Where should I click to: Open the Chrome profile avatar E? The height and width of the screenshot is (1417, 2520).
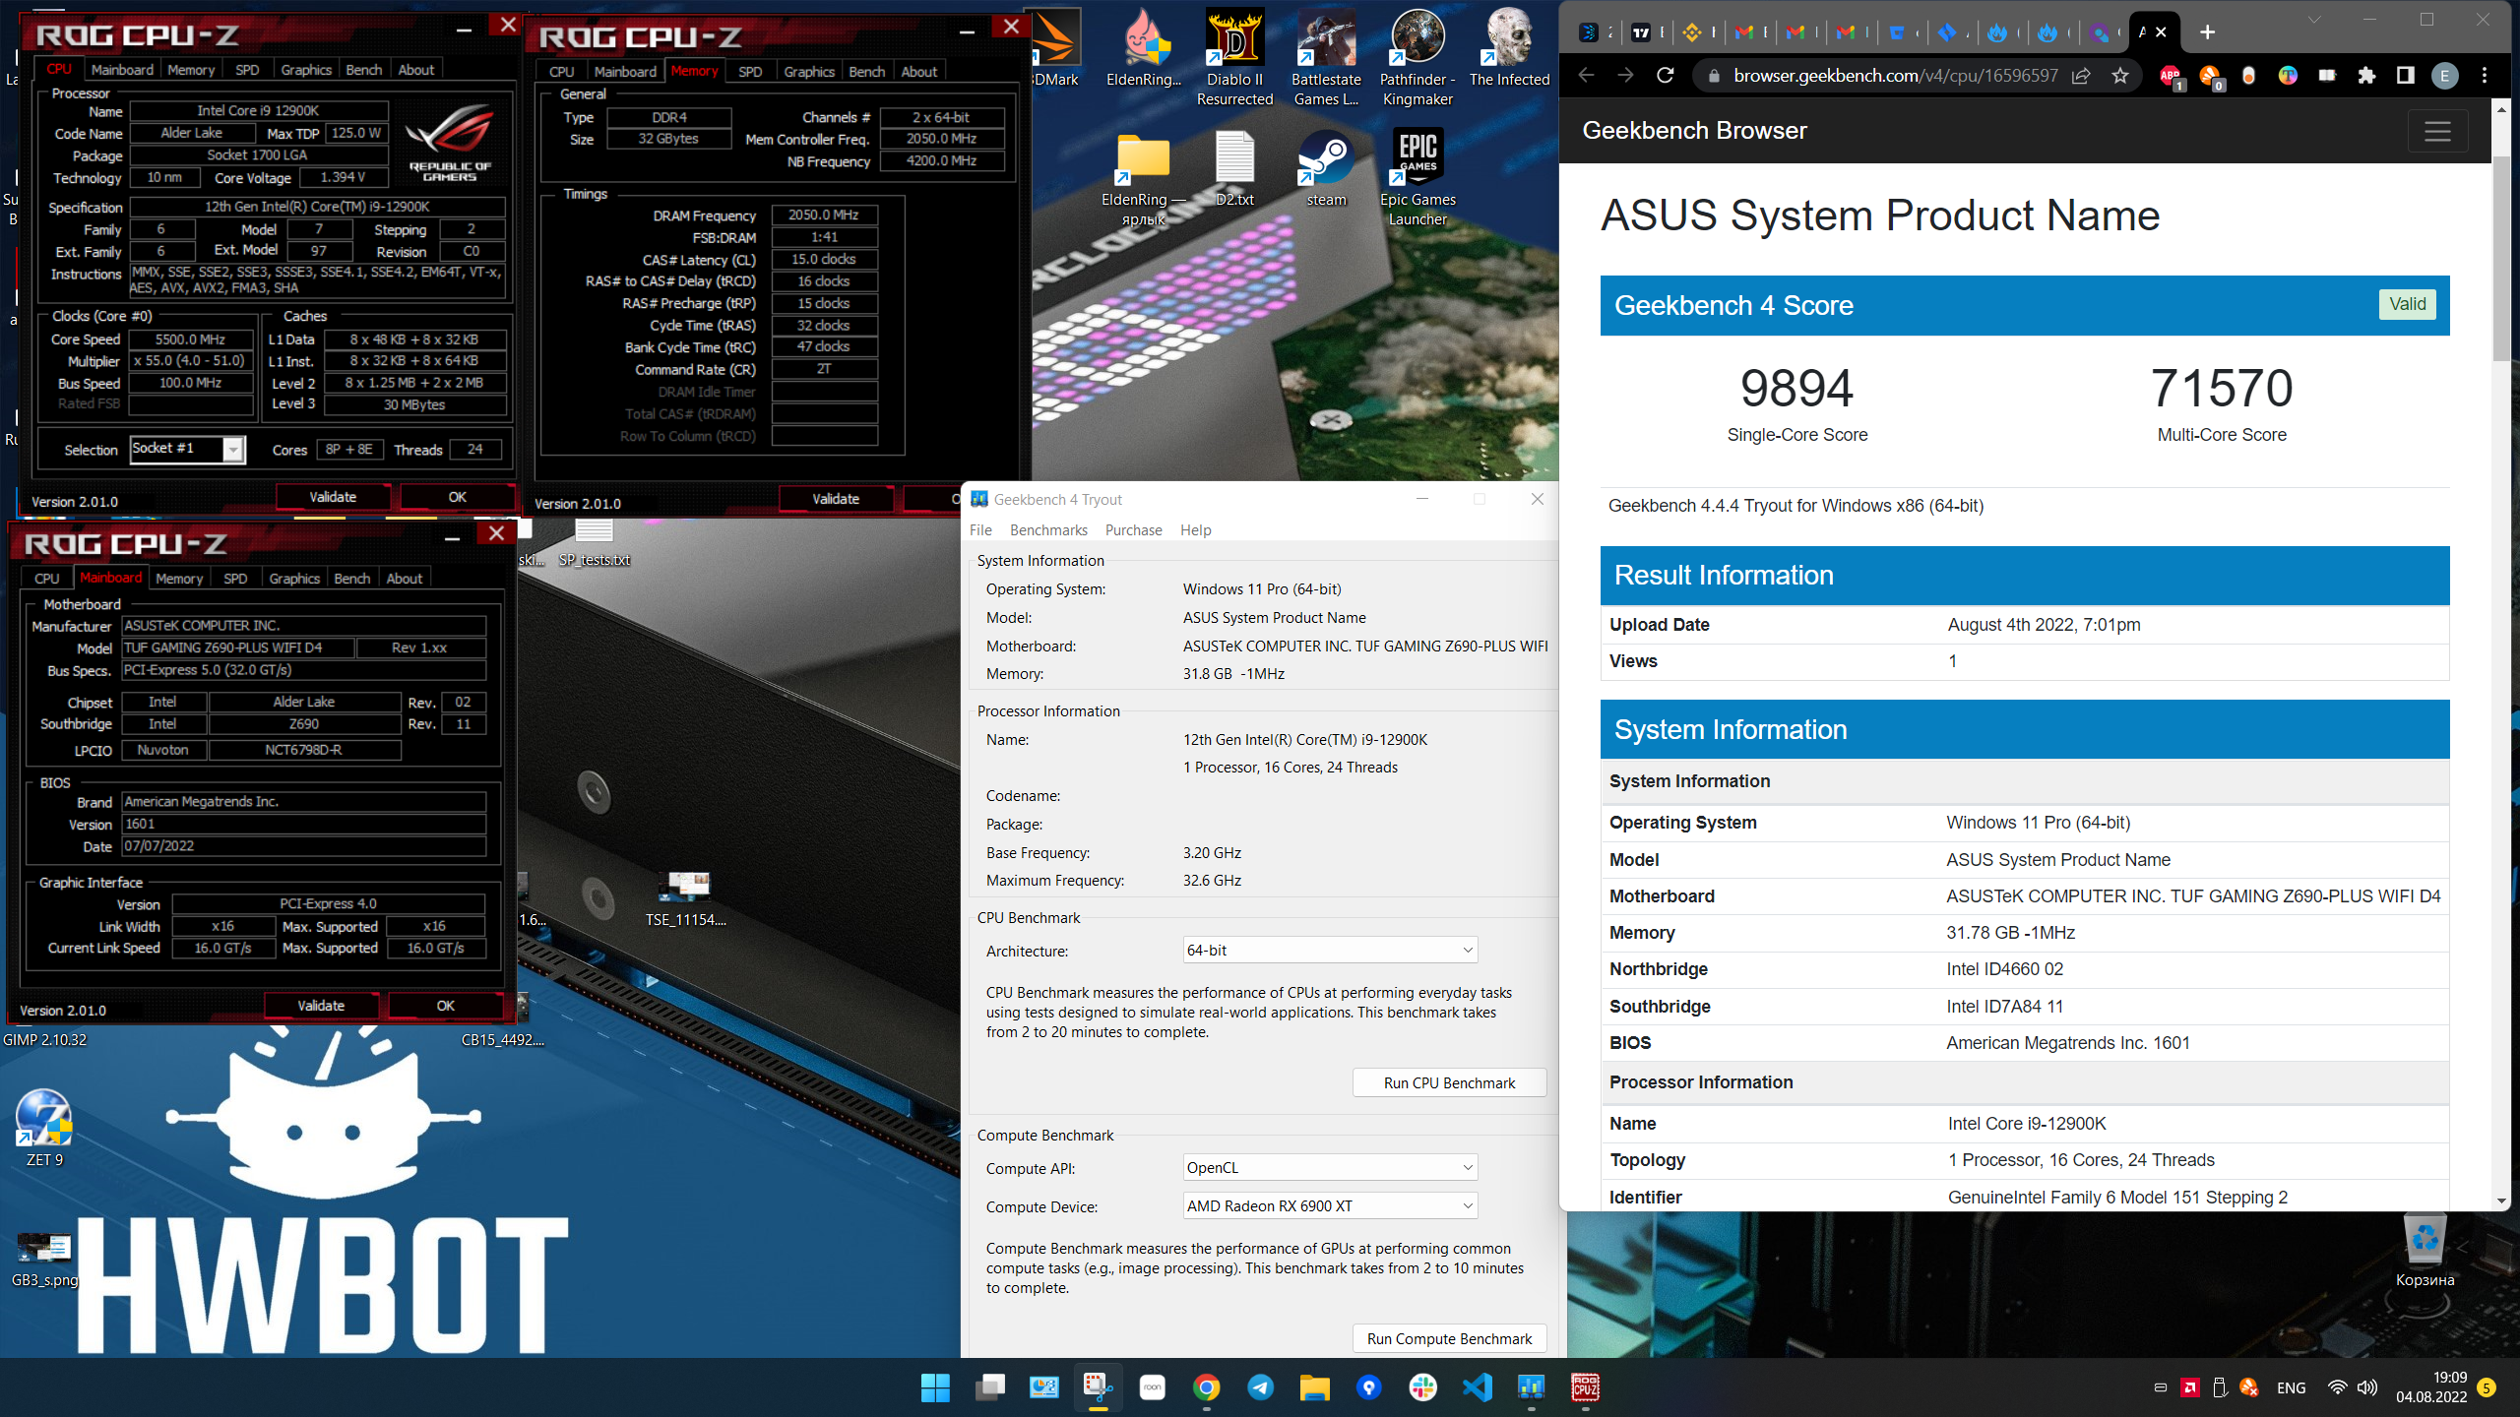(x=2445, y=76)
